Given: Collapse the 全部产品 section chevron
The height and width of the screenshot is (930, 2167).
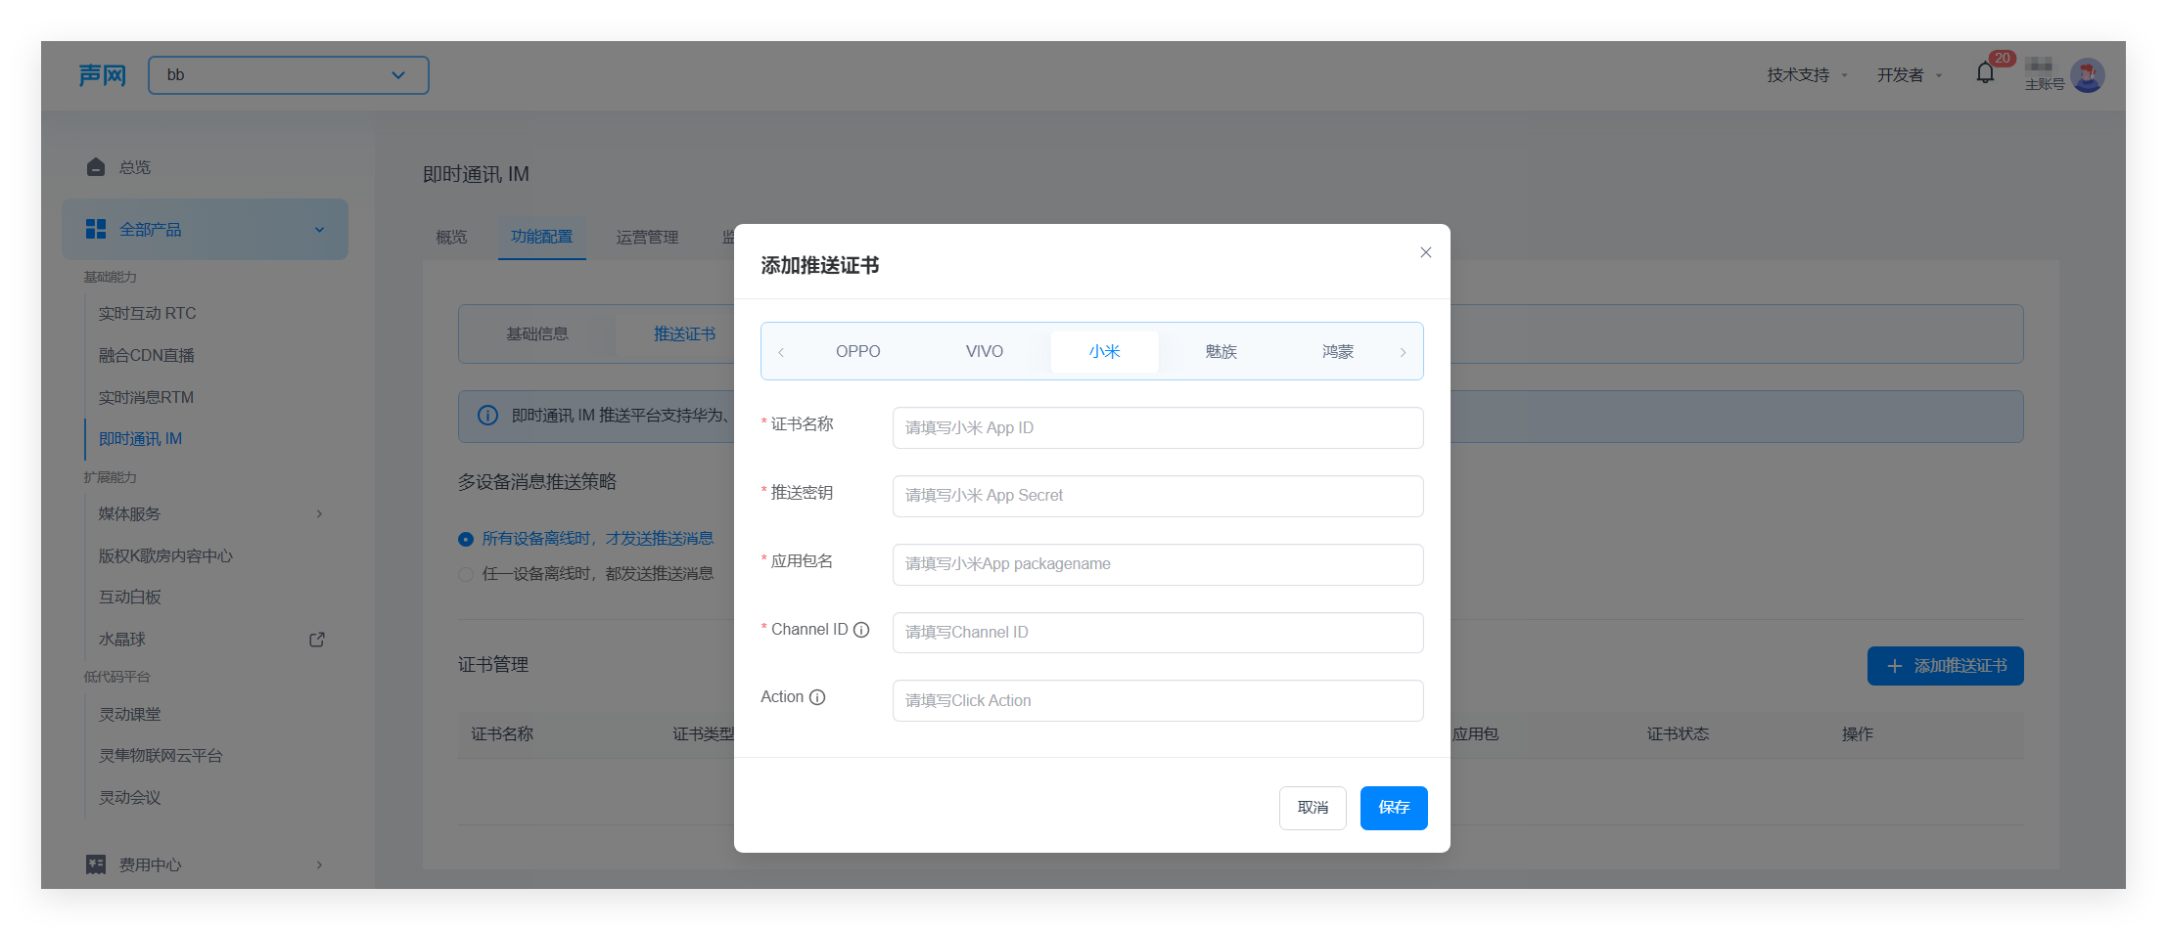Looking at the screenshot, I should [319, 230].
